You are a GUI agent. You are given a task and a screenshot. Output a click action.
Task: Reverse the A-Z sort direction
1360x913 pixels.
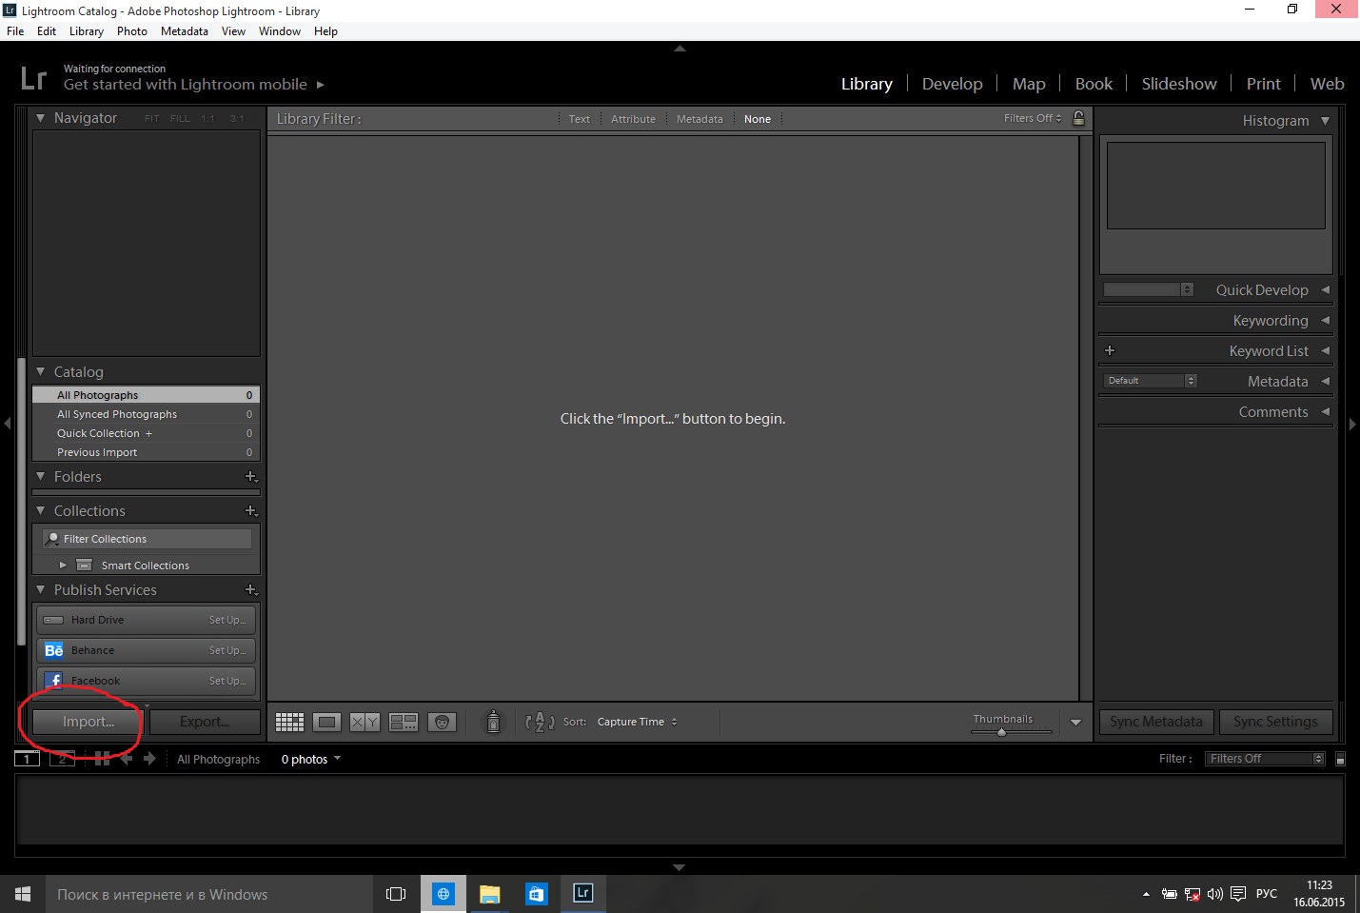pos(540,722)
